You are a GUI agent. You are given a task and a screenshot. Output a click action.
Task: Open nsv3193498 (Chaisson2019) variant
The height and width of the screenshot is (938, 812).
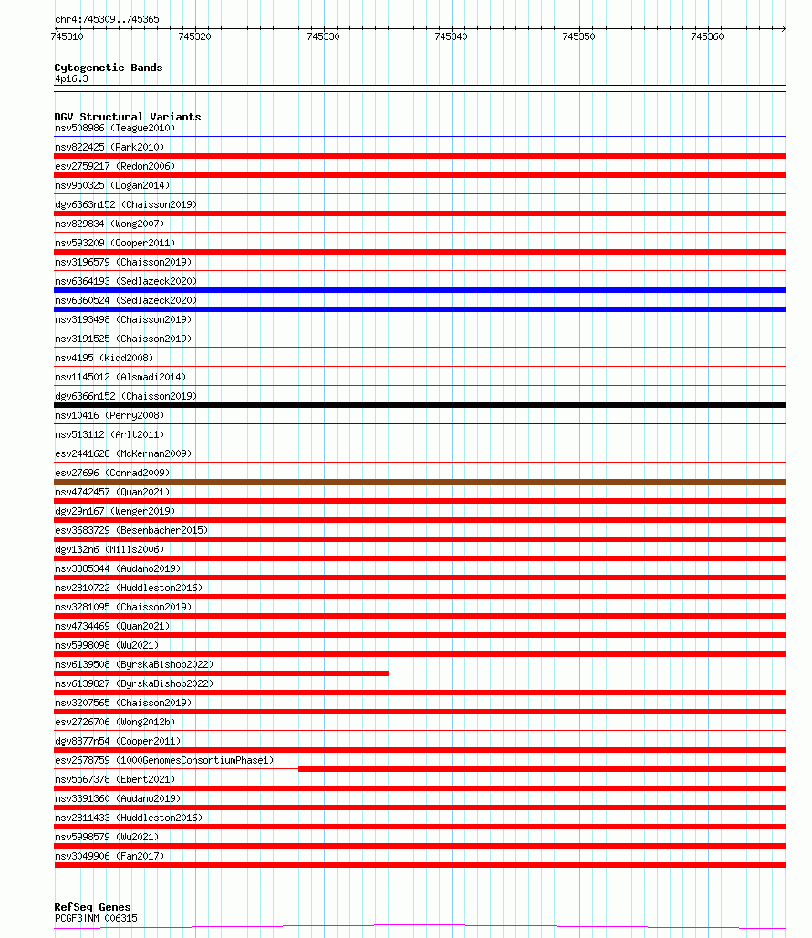pyautogui.click(x=123, y=319)
